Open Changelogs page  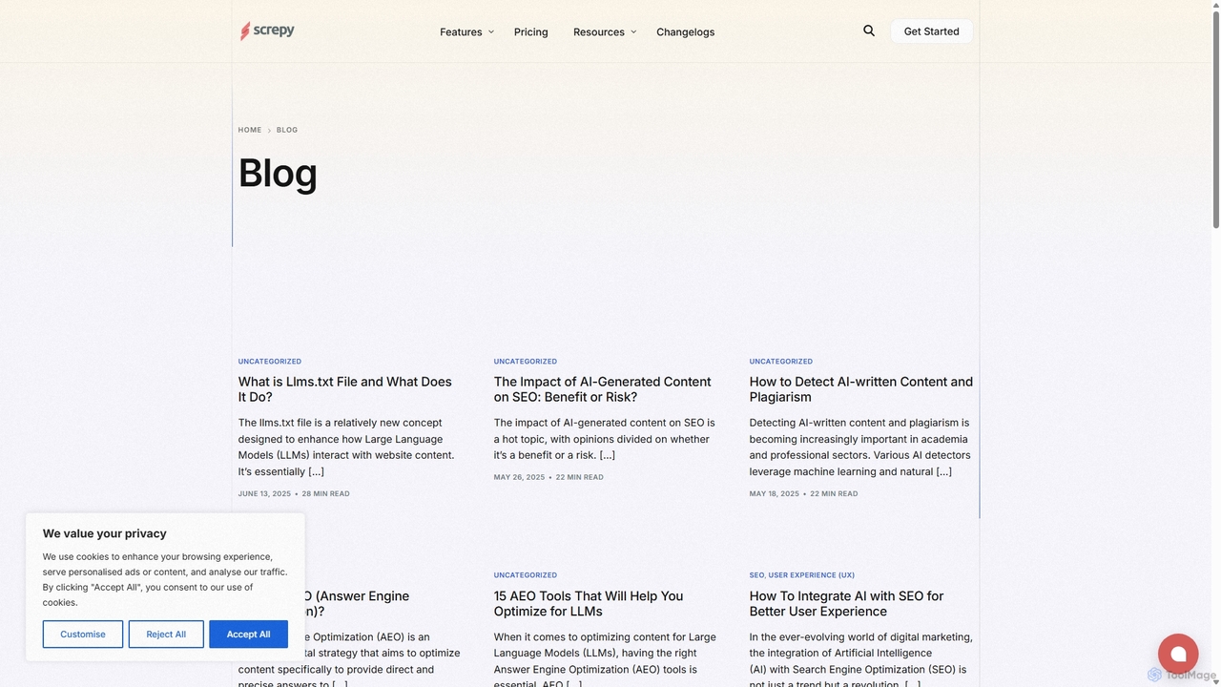tap(685, 31)
